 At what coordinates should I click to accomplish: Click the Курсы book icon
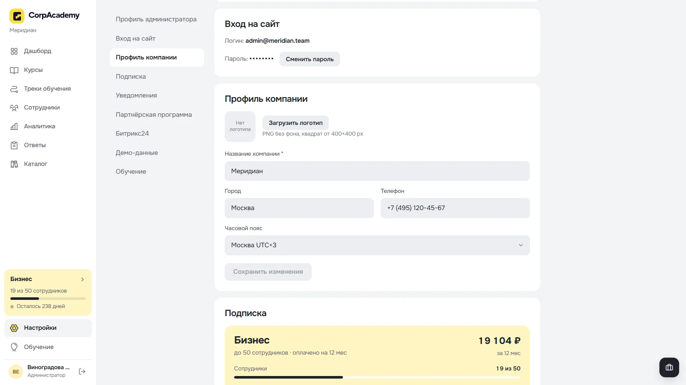[x=14, y=70]
